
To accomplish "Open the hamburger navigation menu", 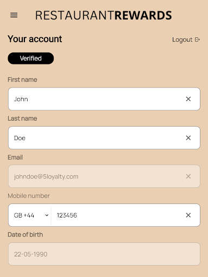I will 14,15.
